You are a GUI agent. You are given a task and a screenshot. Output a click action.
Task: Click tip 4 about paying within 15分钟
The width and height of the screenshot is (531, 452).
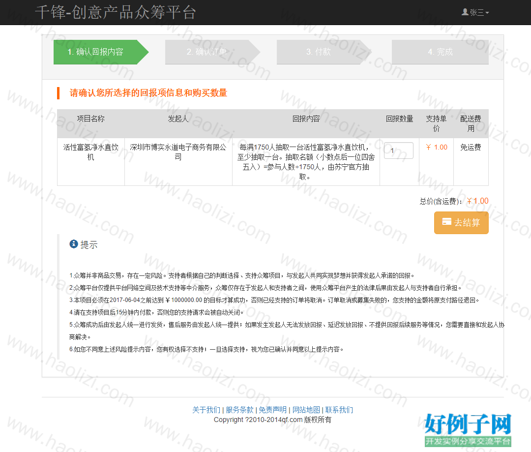(x=156, y=312)
